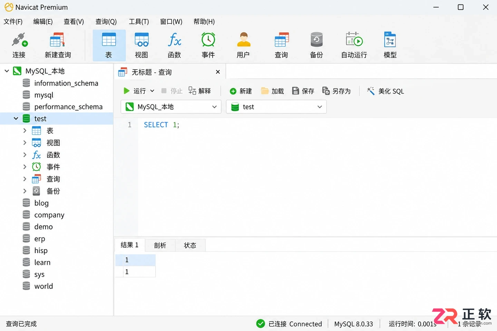The height and width of the screenshot is (331, 497).
Task: Click 加载 to load a query file
Action: click(273, 91)
